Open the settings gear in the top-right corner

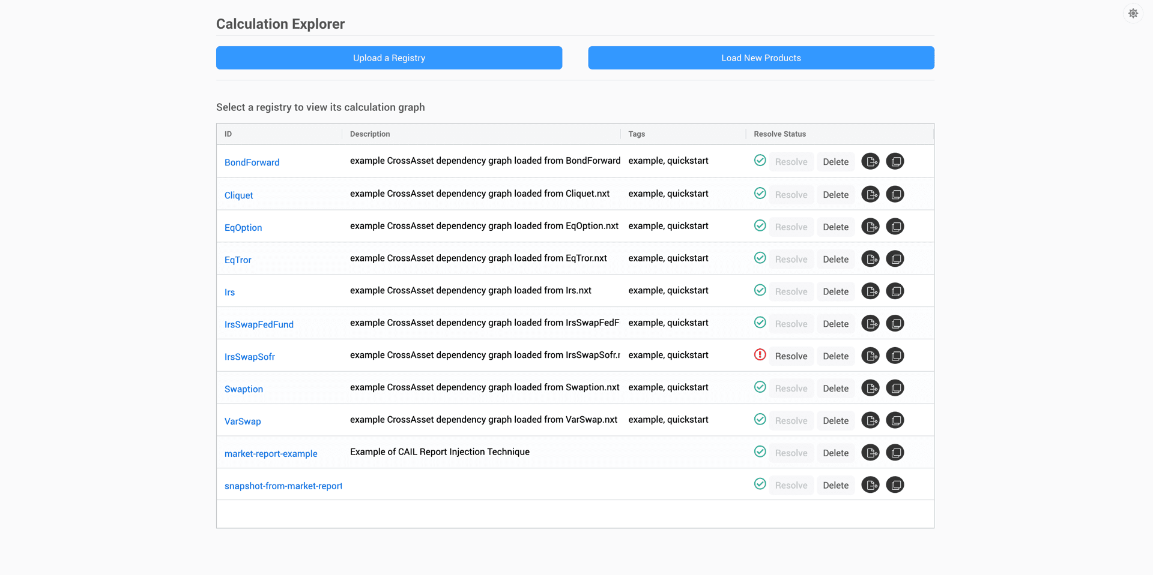[x=1133, y=13]
